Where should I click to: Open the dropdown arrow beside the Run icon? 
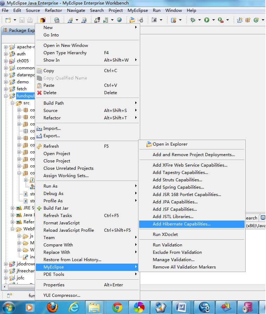(213, 20)
